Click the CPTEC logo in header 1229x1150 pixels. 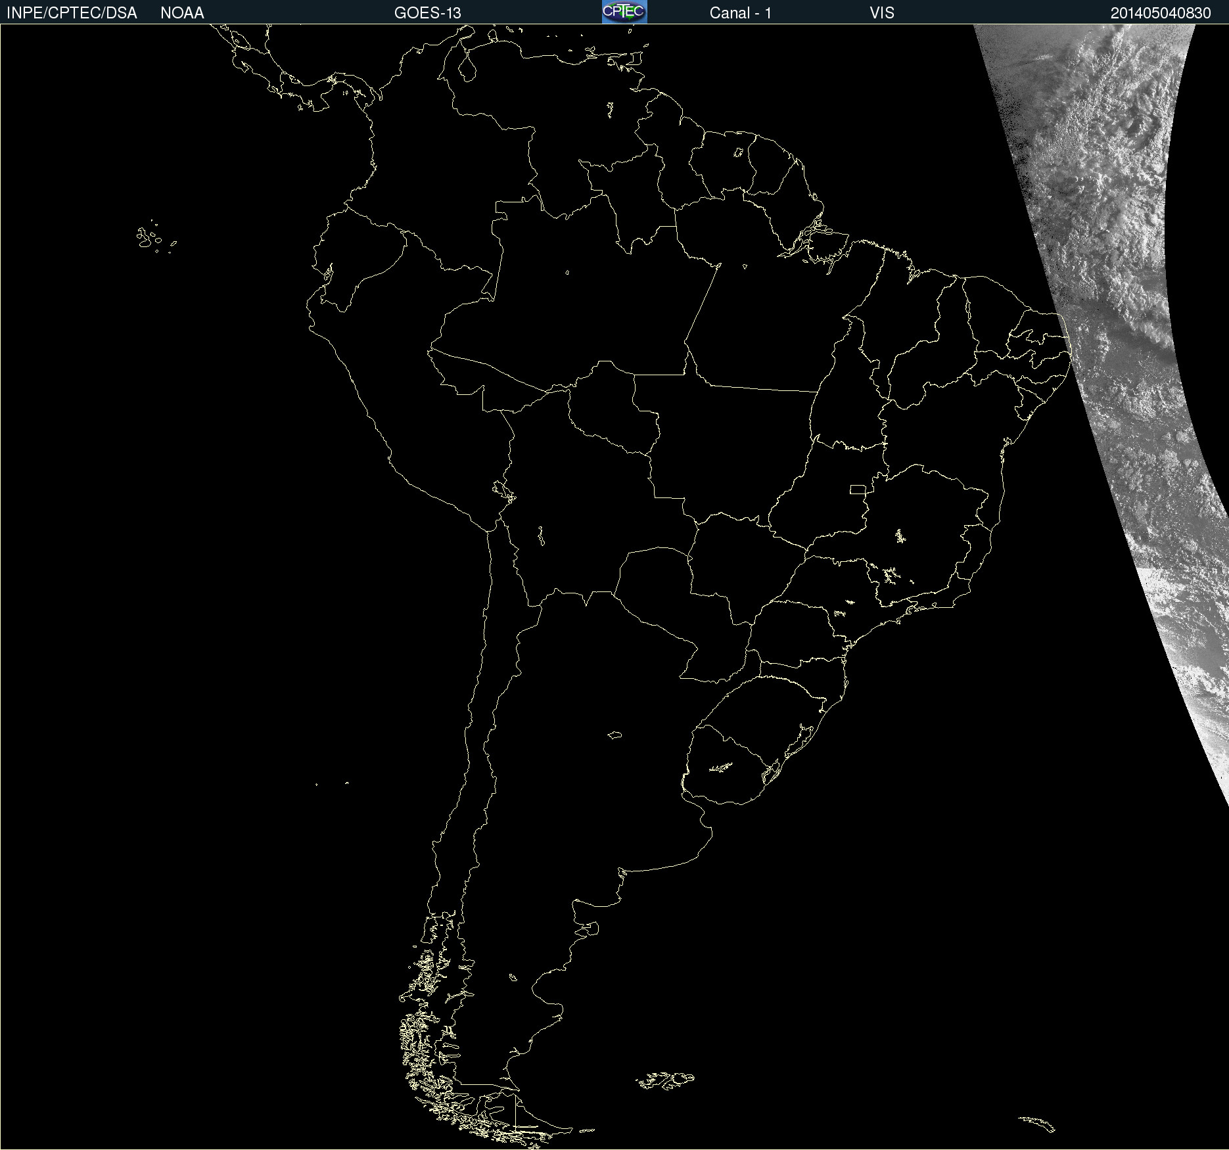[624, 12]
